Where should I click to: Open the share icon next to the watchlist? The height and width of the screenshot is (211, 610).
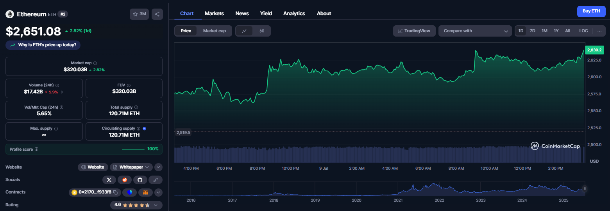pyautogui.click(x=157, y=14)
